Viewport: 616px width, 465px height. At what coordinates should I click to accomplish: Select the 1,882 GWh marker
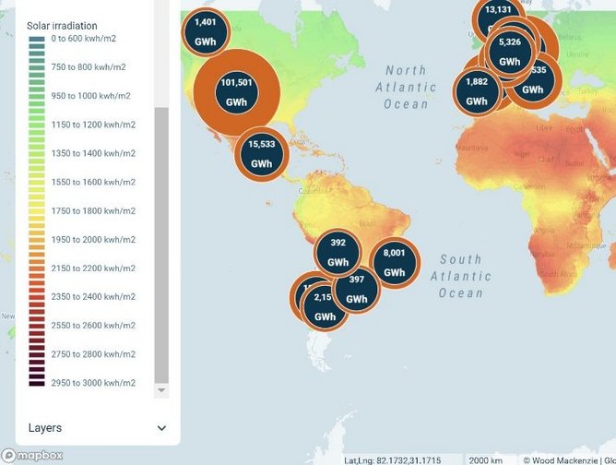477,90
